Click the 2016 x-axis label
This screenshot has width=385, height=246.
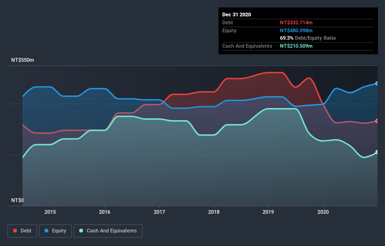click(105, 212)
